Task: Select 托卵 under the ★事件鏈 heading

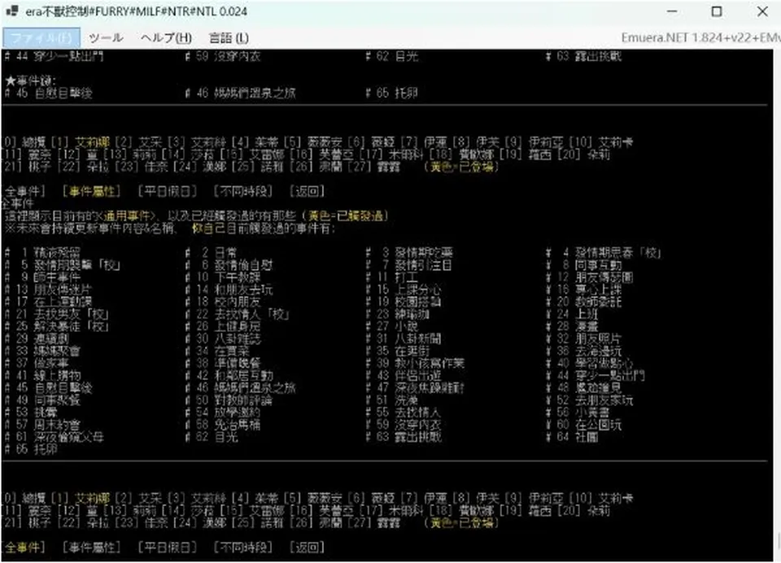Action: click(391, 94)
